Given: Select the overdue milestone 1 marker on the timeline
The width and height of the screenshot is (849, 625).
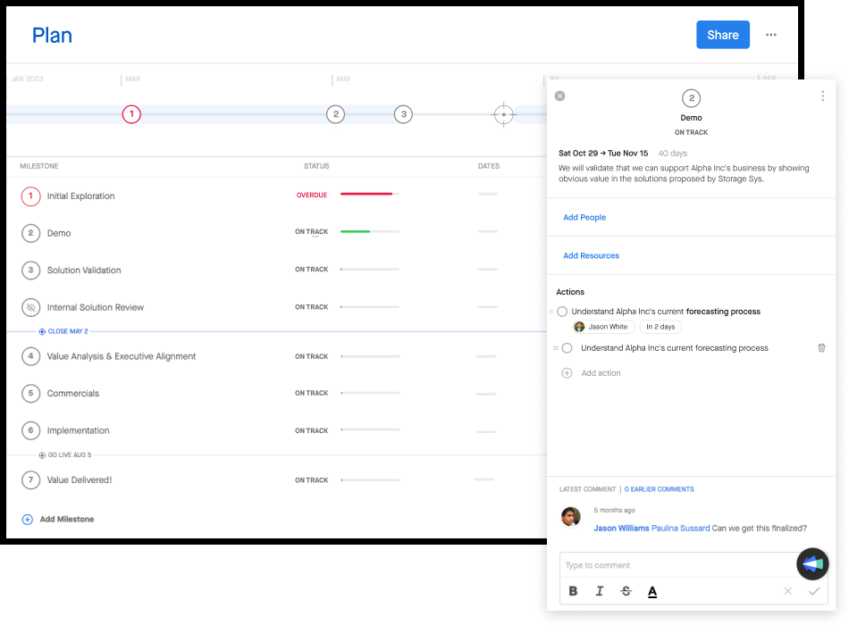Looking at the screenshot, I should (131, 114).
